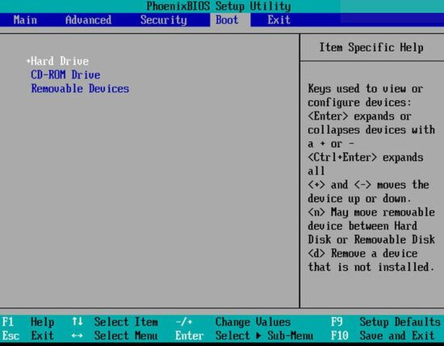This screenshot has height=346, width=444.
Task: Click help line '<n> May move removable'
Action: 371,212
